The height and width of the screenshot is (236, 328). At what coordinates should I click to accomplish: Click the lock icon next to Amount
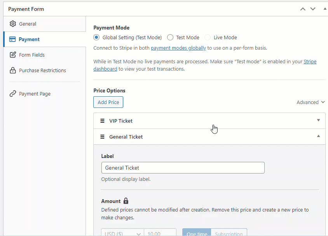126,201
